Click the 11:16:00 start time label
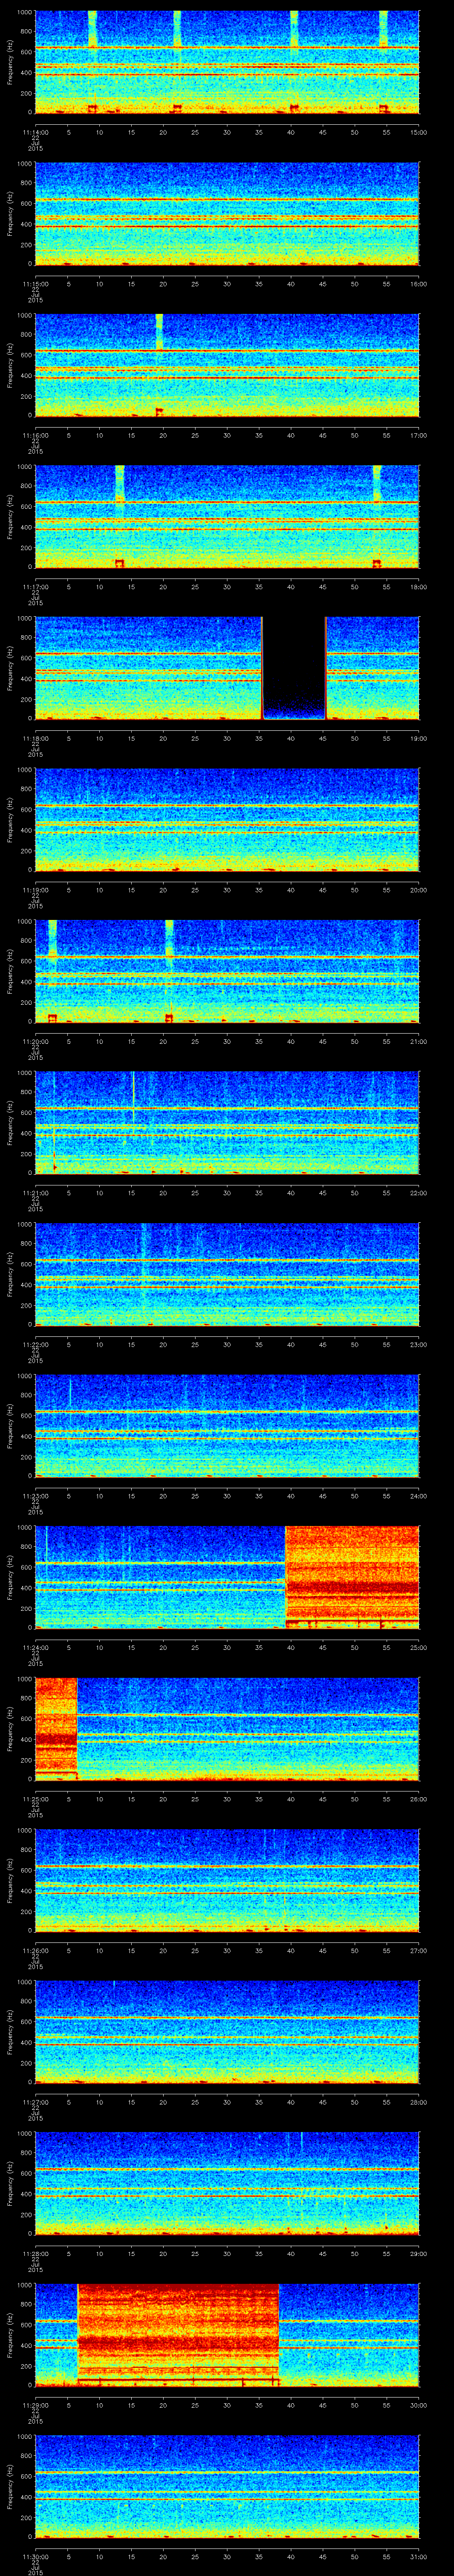454x2576 pixels. tap(35, 435)
